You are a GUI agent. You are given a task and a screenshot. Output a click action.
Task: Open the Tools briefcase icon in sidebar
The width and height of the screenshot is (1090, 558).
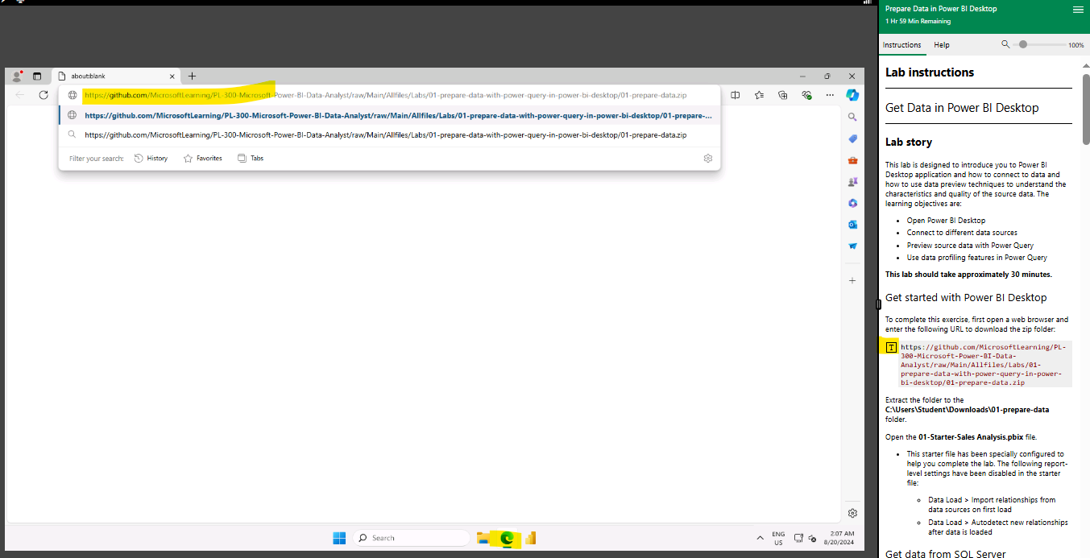(852, 160)
